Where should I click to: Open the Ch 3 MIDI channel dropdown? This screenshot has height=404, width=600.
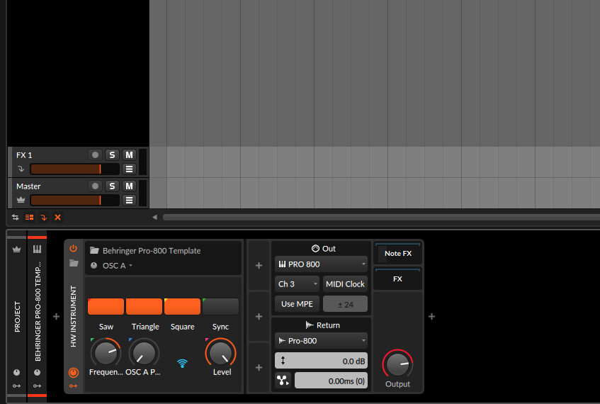click(x=297, y=284)
